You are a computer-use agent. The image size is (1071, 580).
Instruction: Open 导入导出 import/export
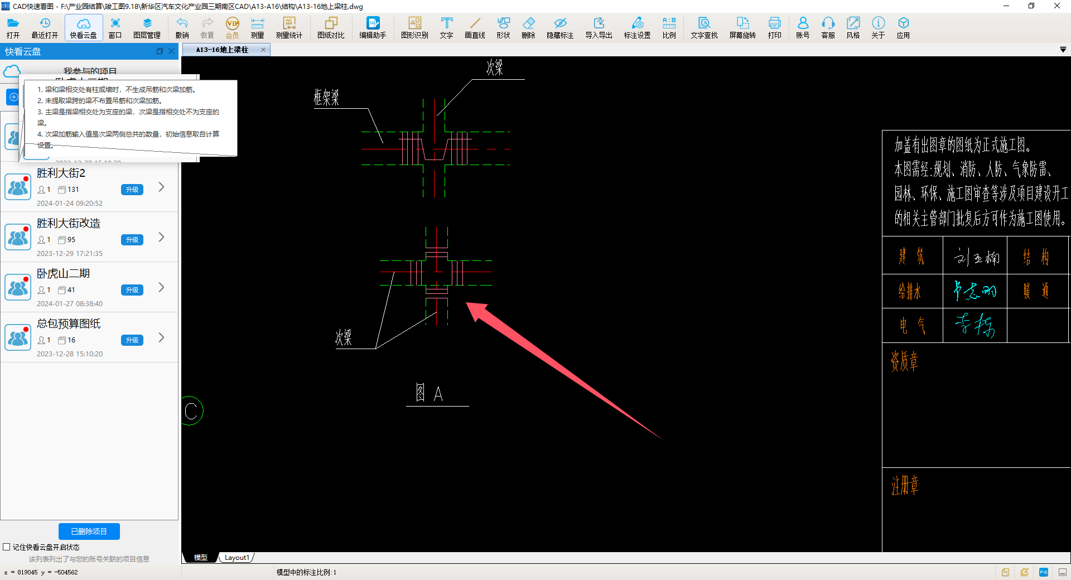tap(599, 28)
